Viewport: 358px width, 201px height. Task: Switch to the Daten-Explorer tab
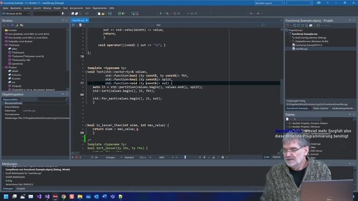pos(321,108)
